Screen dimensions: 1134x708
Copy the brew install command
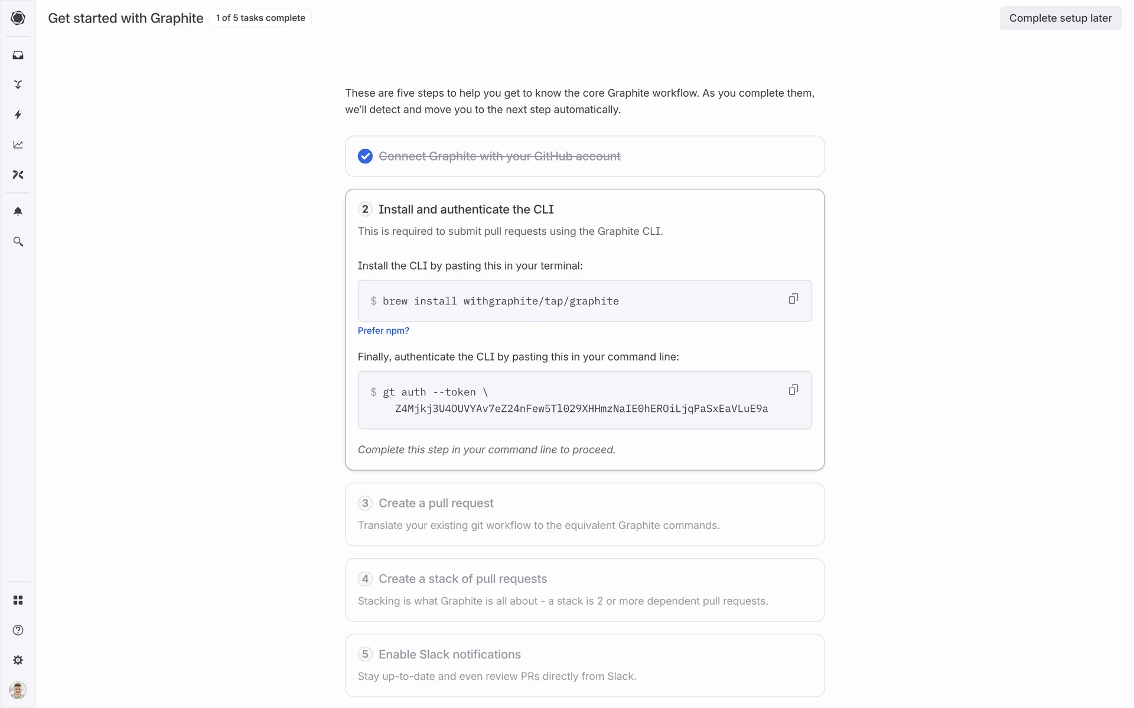[793, 299]
